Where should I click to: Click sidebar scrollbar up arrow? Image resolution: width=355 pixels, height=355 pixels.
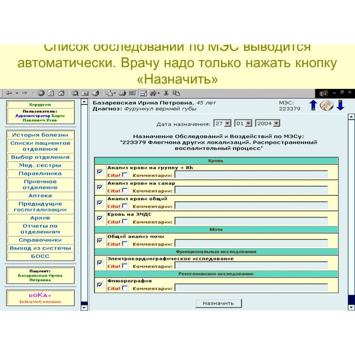(84, 102)
